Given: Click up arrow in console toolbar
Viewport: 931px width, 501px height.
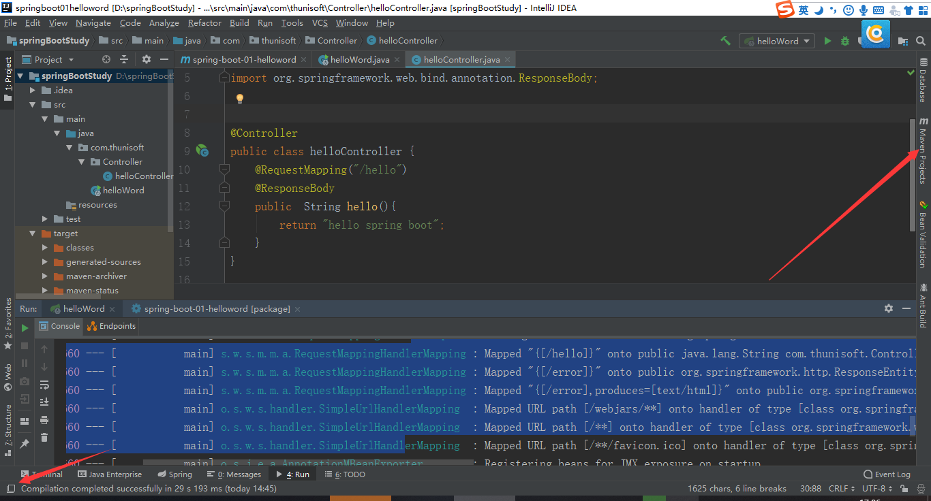Looking at the screenshot, I should [44, 349].
